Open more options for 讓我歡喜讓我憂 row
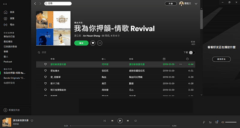240x128 pixels. [181, 64]
